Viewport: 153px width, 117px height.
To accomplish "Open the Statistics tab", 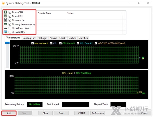I will (83, 38).
